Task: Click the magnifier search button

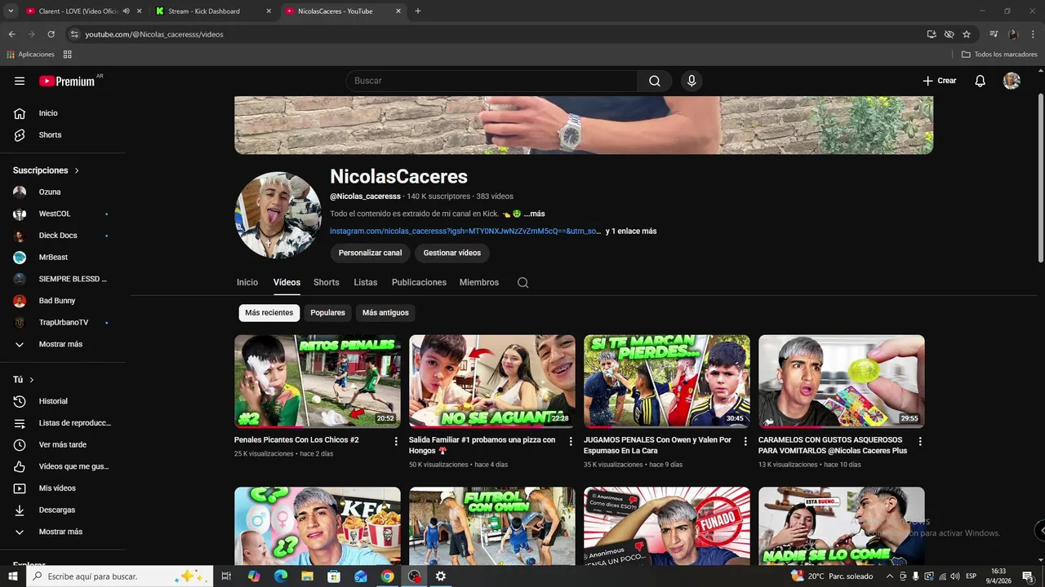Action: (655, 81)
